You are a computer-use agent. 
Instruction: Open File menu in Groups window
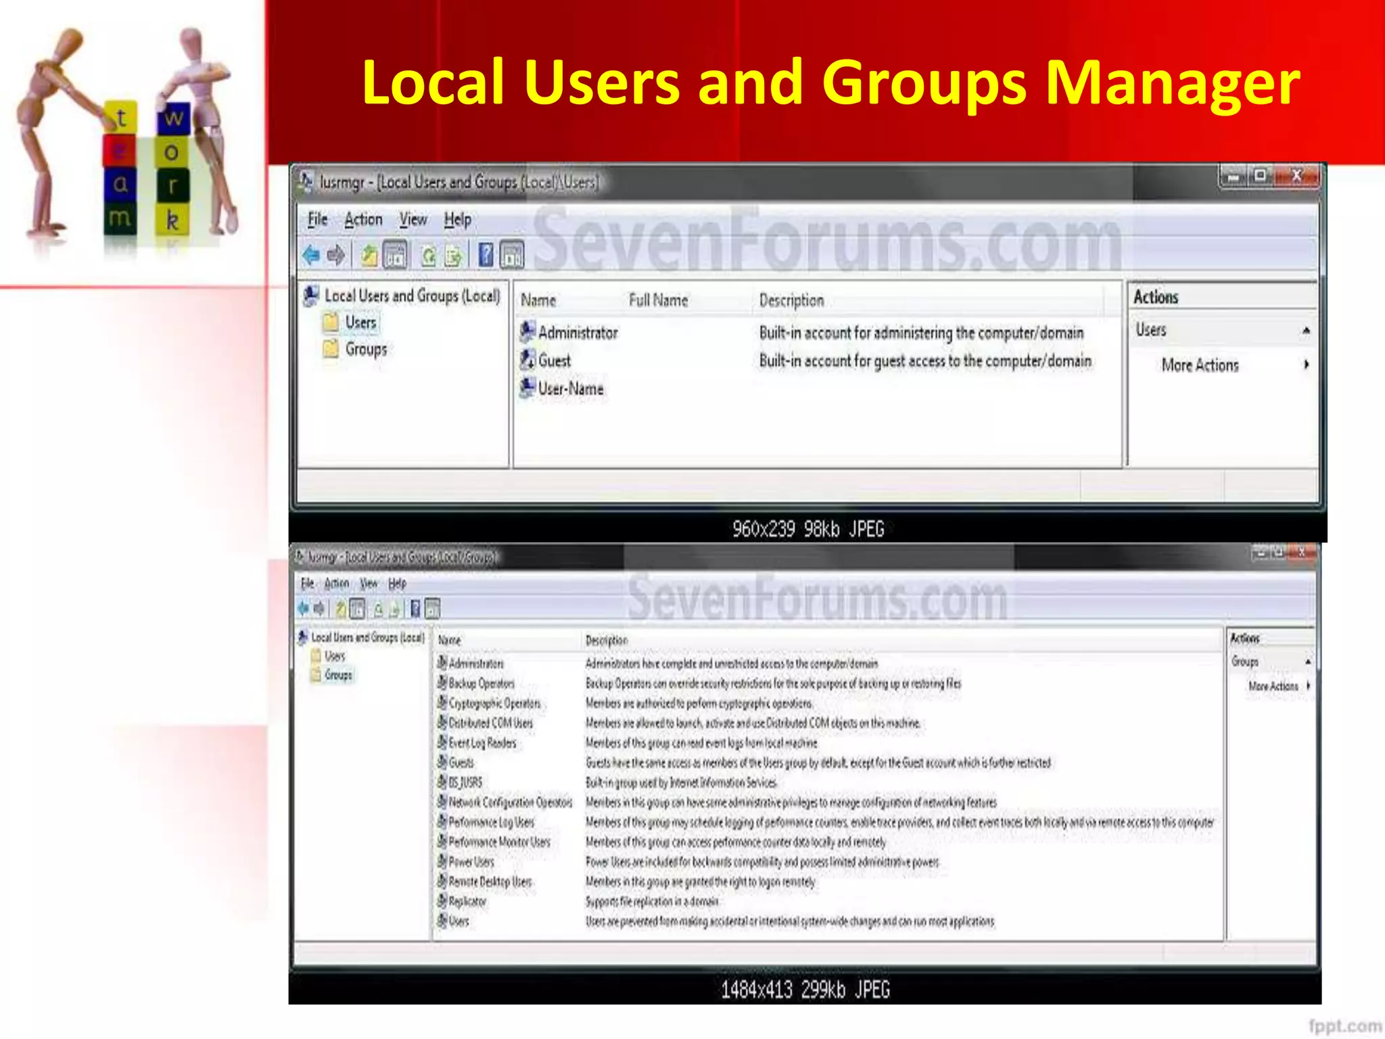pyautogui.click(x=307, y=583)
